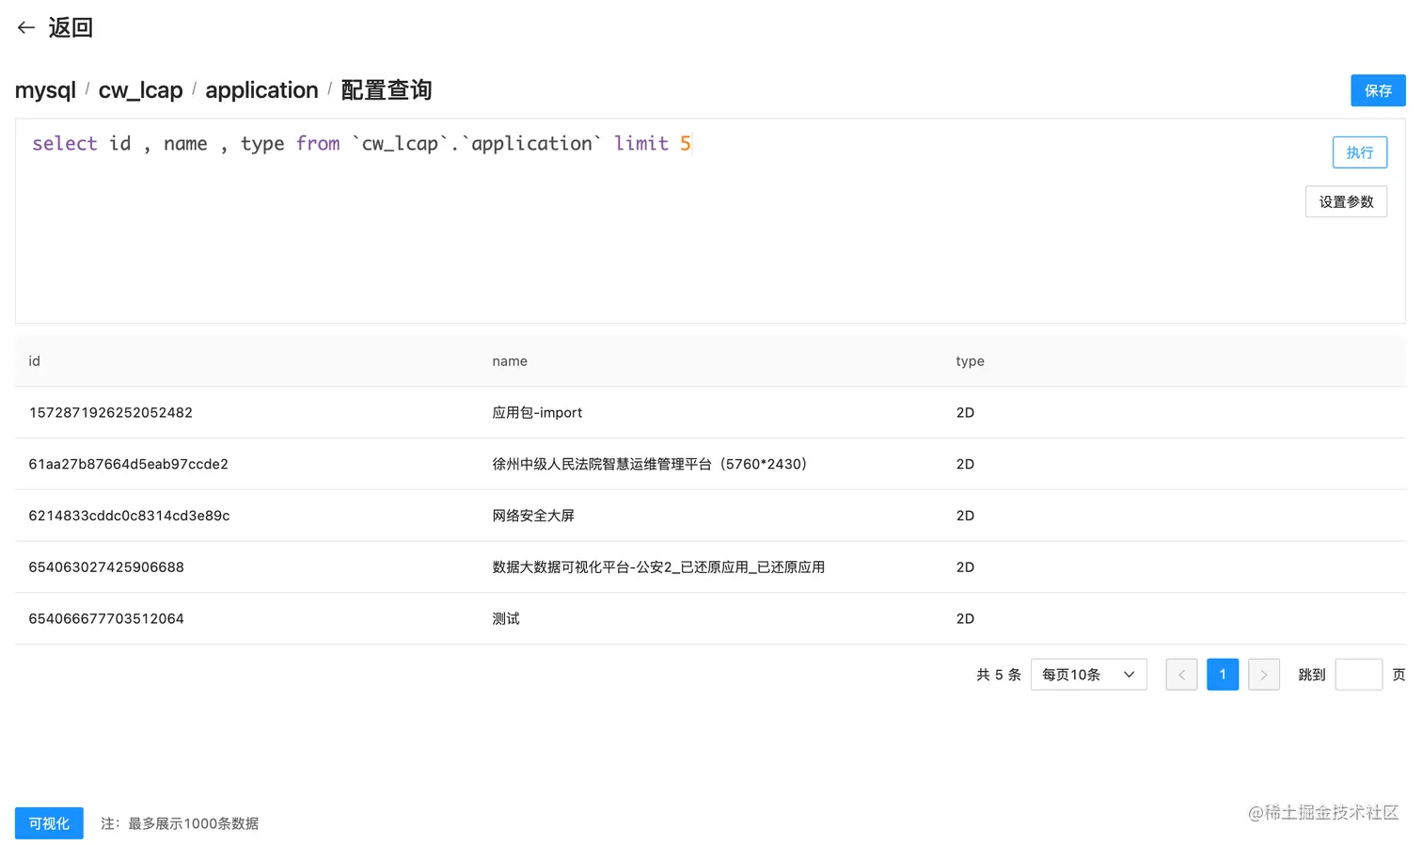The width and height of the screenshot is (1422, 845).
Task: Select id cell 61aa27b87664d5eab97ccde2
Action: (x=129, y=464)
